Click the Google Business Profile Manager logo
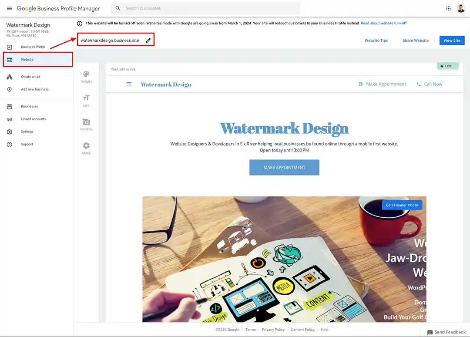 [58, 8]
